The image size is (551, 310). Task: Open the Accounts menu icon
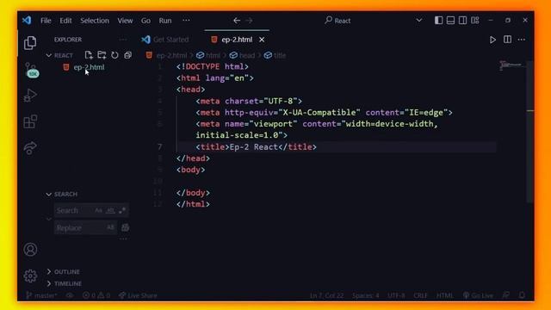(x=30, y=249)
